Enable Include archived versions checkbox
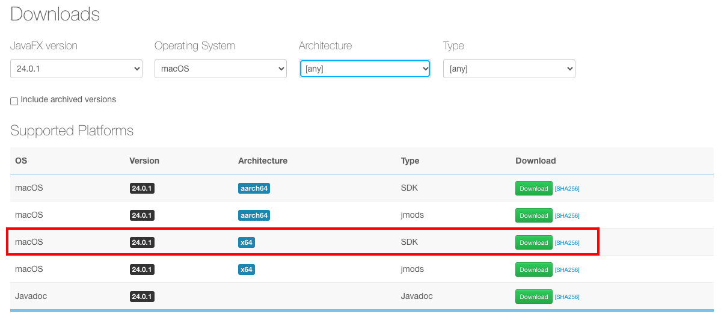 pos(14,101)
